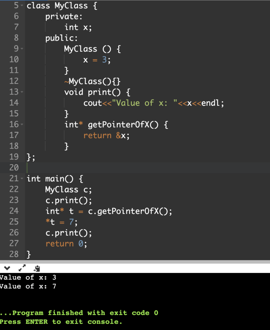Click the "Value of x: " string literal
This screenshot has height=330, width=270.
pos(145,103)
